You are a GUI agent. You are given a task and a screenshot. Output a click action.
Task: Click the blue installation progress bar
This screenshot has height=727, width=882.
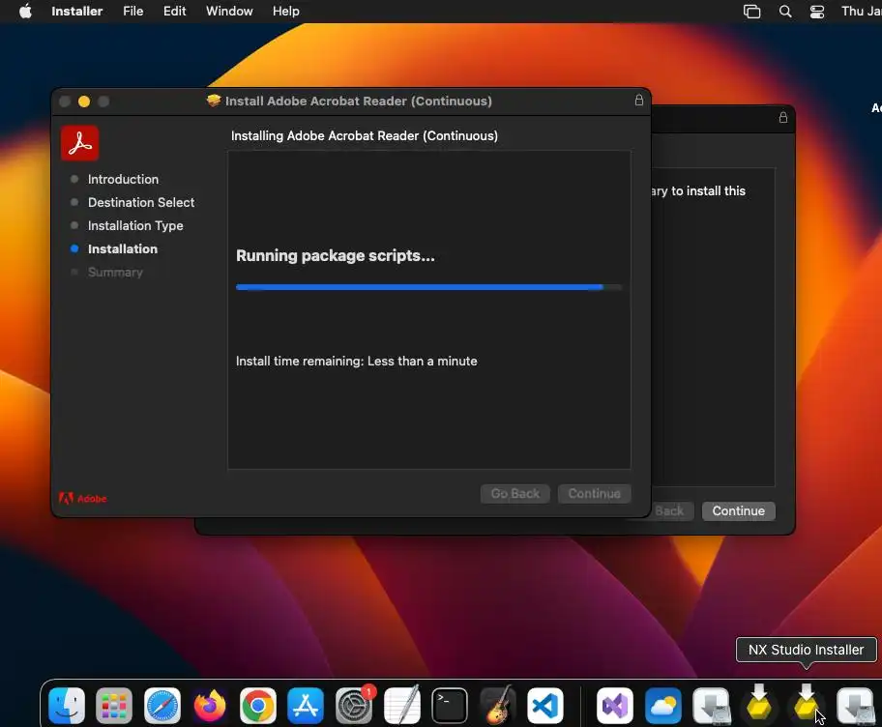[428, 287]
